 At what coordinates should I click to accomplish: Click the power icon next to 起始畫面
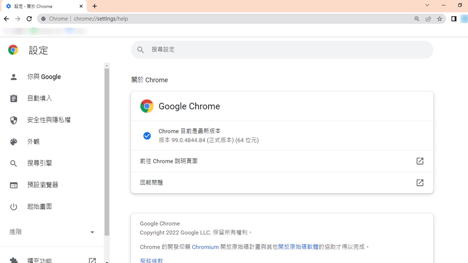pos(14,207)
